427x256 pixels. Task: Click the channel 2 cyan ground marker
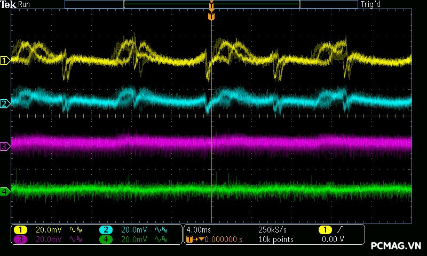coord(5,104)
